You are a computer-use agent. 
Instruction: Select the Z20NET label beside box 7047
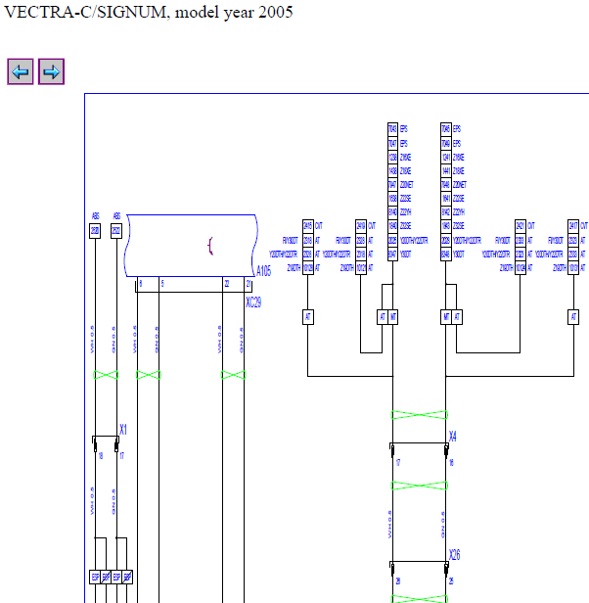pos(406,185)
